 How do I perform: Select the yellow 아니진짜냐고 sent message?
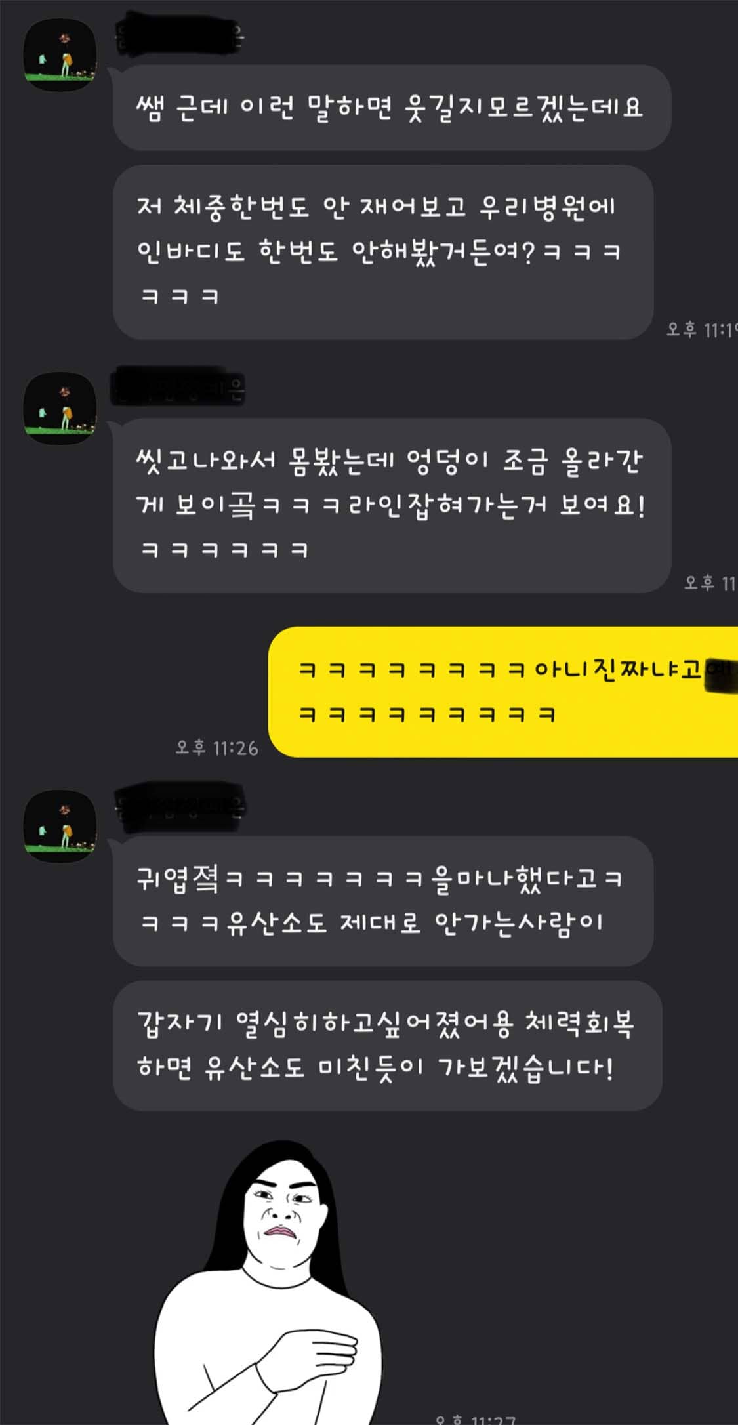503,692
